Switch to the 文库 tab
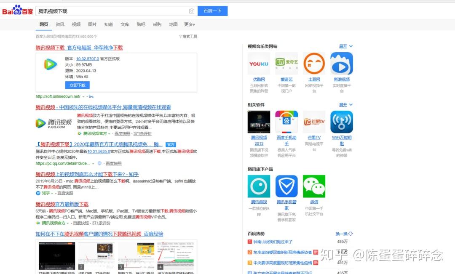This screenshot has width=455, height=274. [x=125, y=24]
